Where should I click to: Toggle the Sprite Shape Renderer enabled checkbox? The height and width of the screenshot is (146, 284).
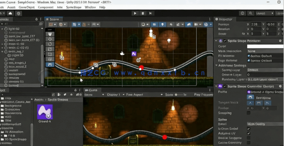pyautogui.click(x=225, y=41)
